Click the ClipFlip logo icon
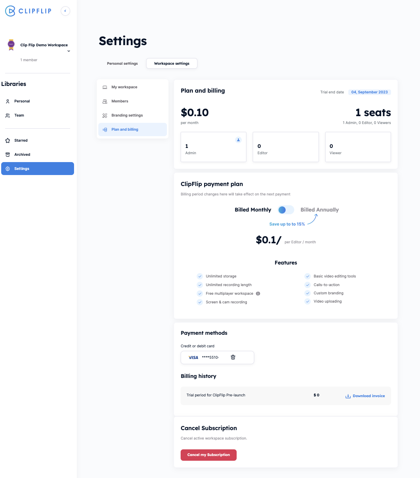Image resolution: width=420 pixels, height=478 pixels. (10, 11)
